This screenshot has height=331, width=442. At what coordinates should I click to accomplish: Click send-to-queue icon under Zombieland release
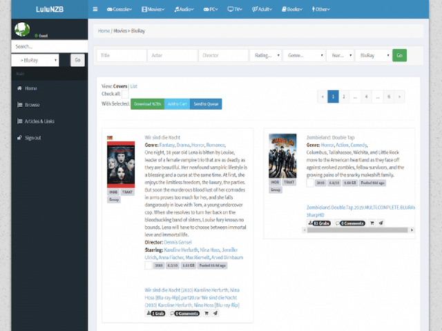click(x=380, y=223)
